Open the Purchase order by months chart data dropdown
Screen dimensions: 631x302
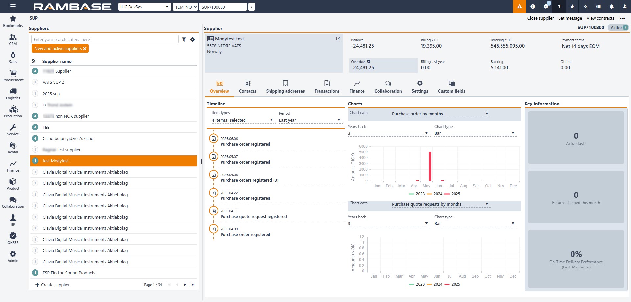440,114
